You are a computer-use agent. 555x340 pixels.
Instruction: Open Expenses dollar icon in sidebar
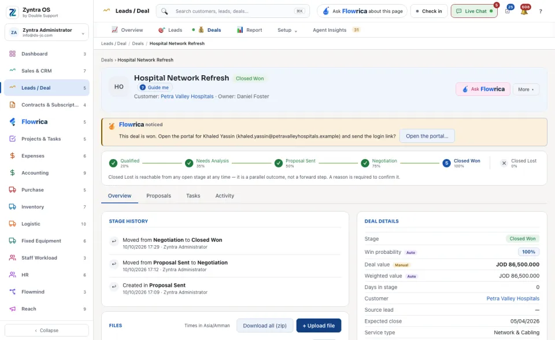pyautogui.click(x=12, y=156)
